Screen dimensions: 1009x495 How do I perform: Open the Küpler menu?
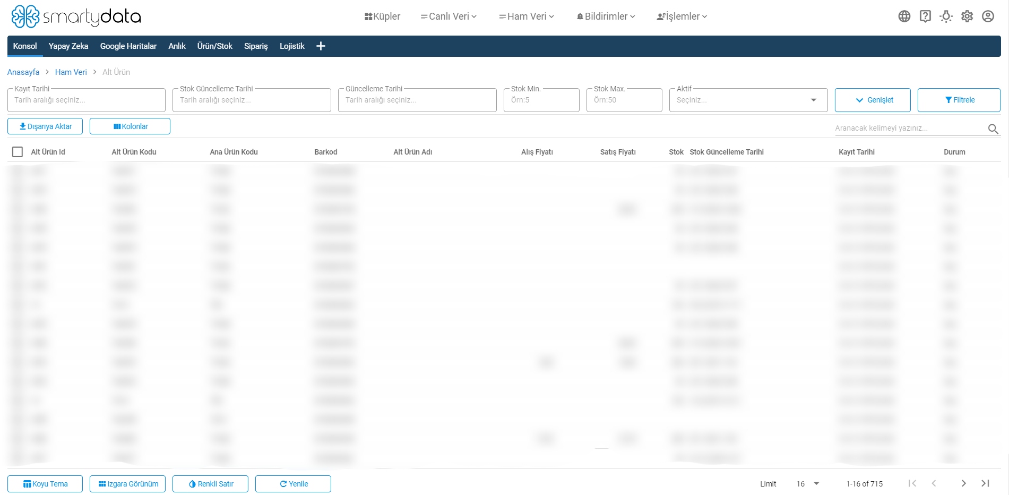tap(382, 16)
